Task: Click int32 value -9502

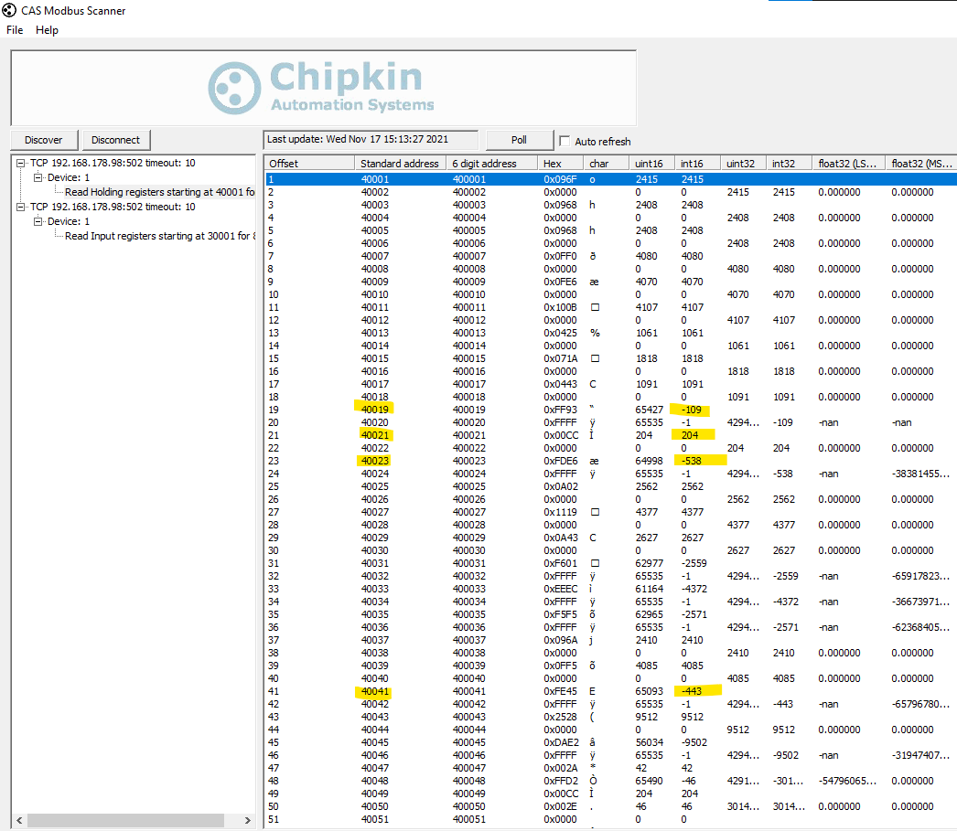Action: pyautogui.click(x=785, y=755)
